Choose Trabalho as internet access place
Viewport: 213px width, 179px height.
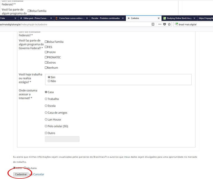pyautogui.click(x=46, y=99)
